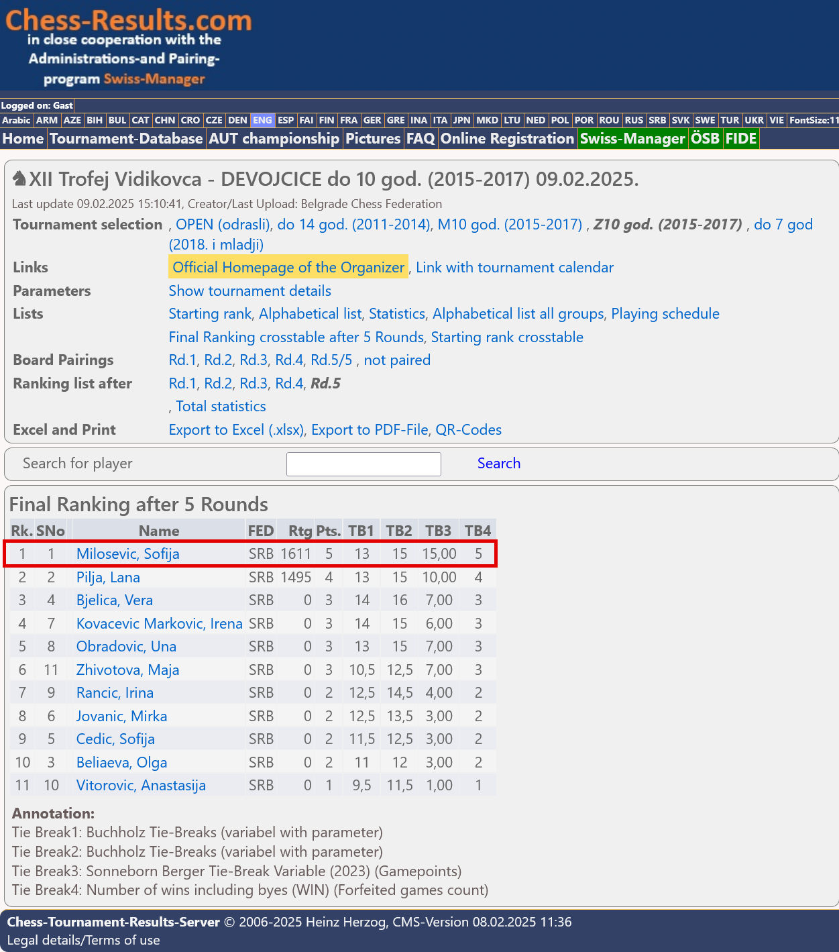This screenshot has height=952, width=839.
Task: Open the Home menu item
Action: pyautogui.click(x=23, y=139)
